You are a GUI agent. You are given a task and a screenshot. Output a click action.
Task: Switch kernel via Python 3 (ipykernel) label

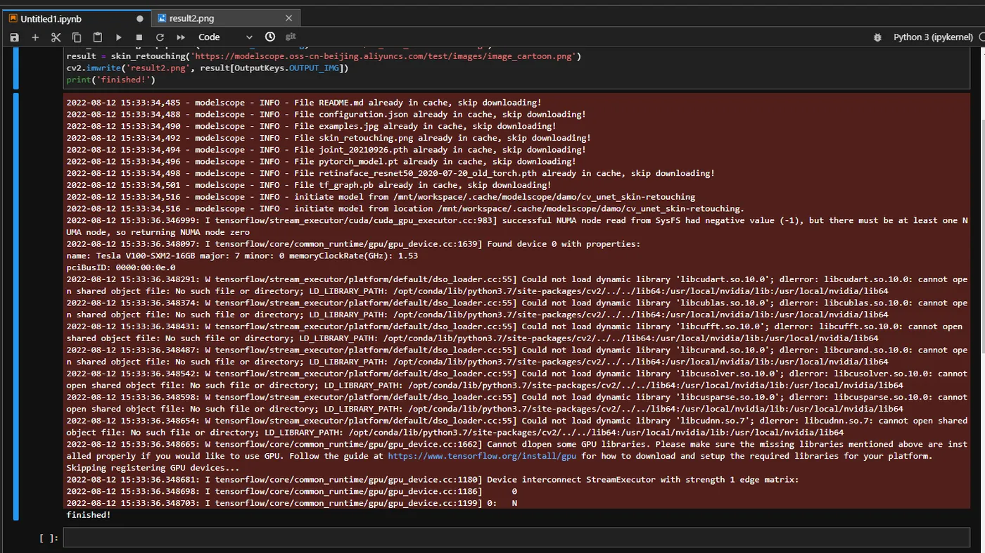click(x=933, y=37)
